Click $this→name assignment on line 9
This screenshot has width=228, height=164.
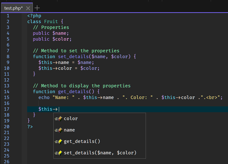(66, 62)
